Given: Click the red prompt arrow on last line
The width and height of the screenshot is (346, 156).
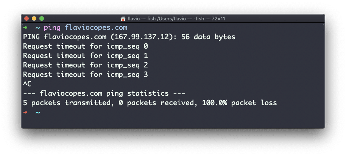Looking at the screenshot, I should click(25, 112).
